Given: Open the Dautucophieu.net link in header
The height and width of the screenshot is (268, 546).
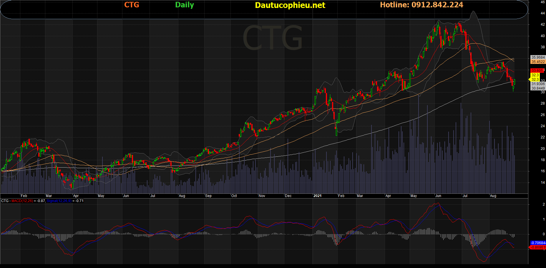Looking at the screenshot, I should click(x=290, y=5).
